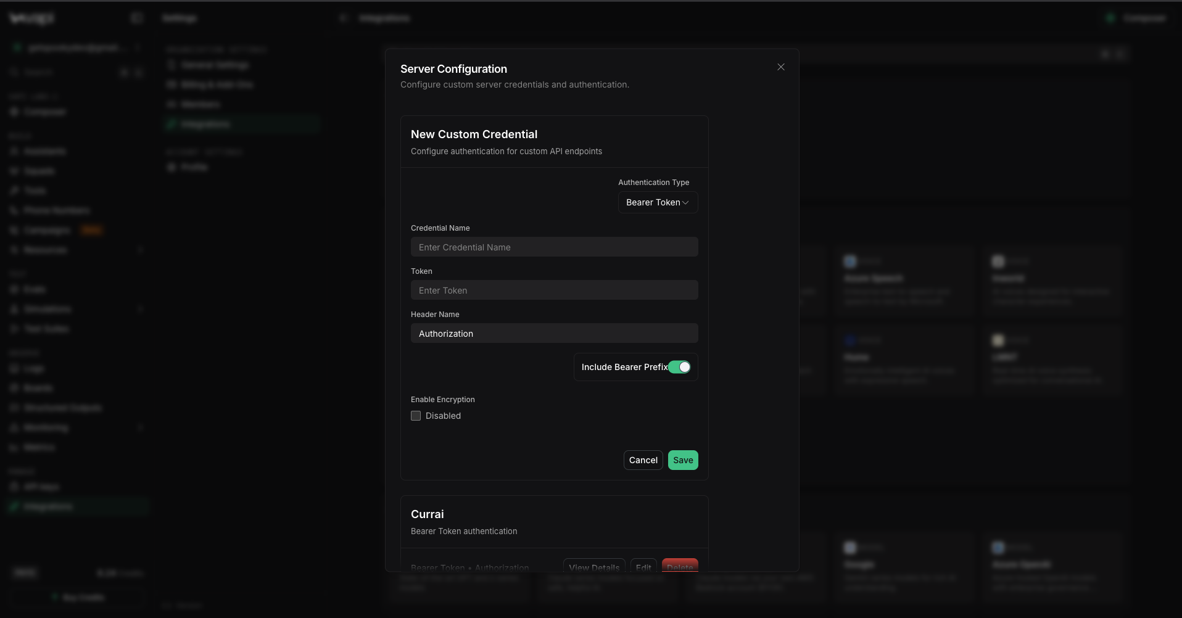
Task: Open the Authentication Type dropdown
Action: click(x=658, y=202)
